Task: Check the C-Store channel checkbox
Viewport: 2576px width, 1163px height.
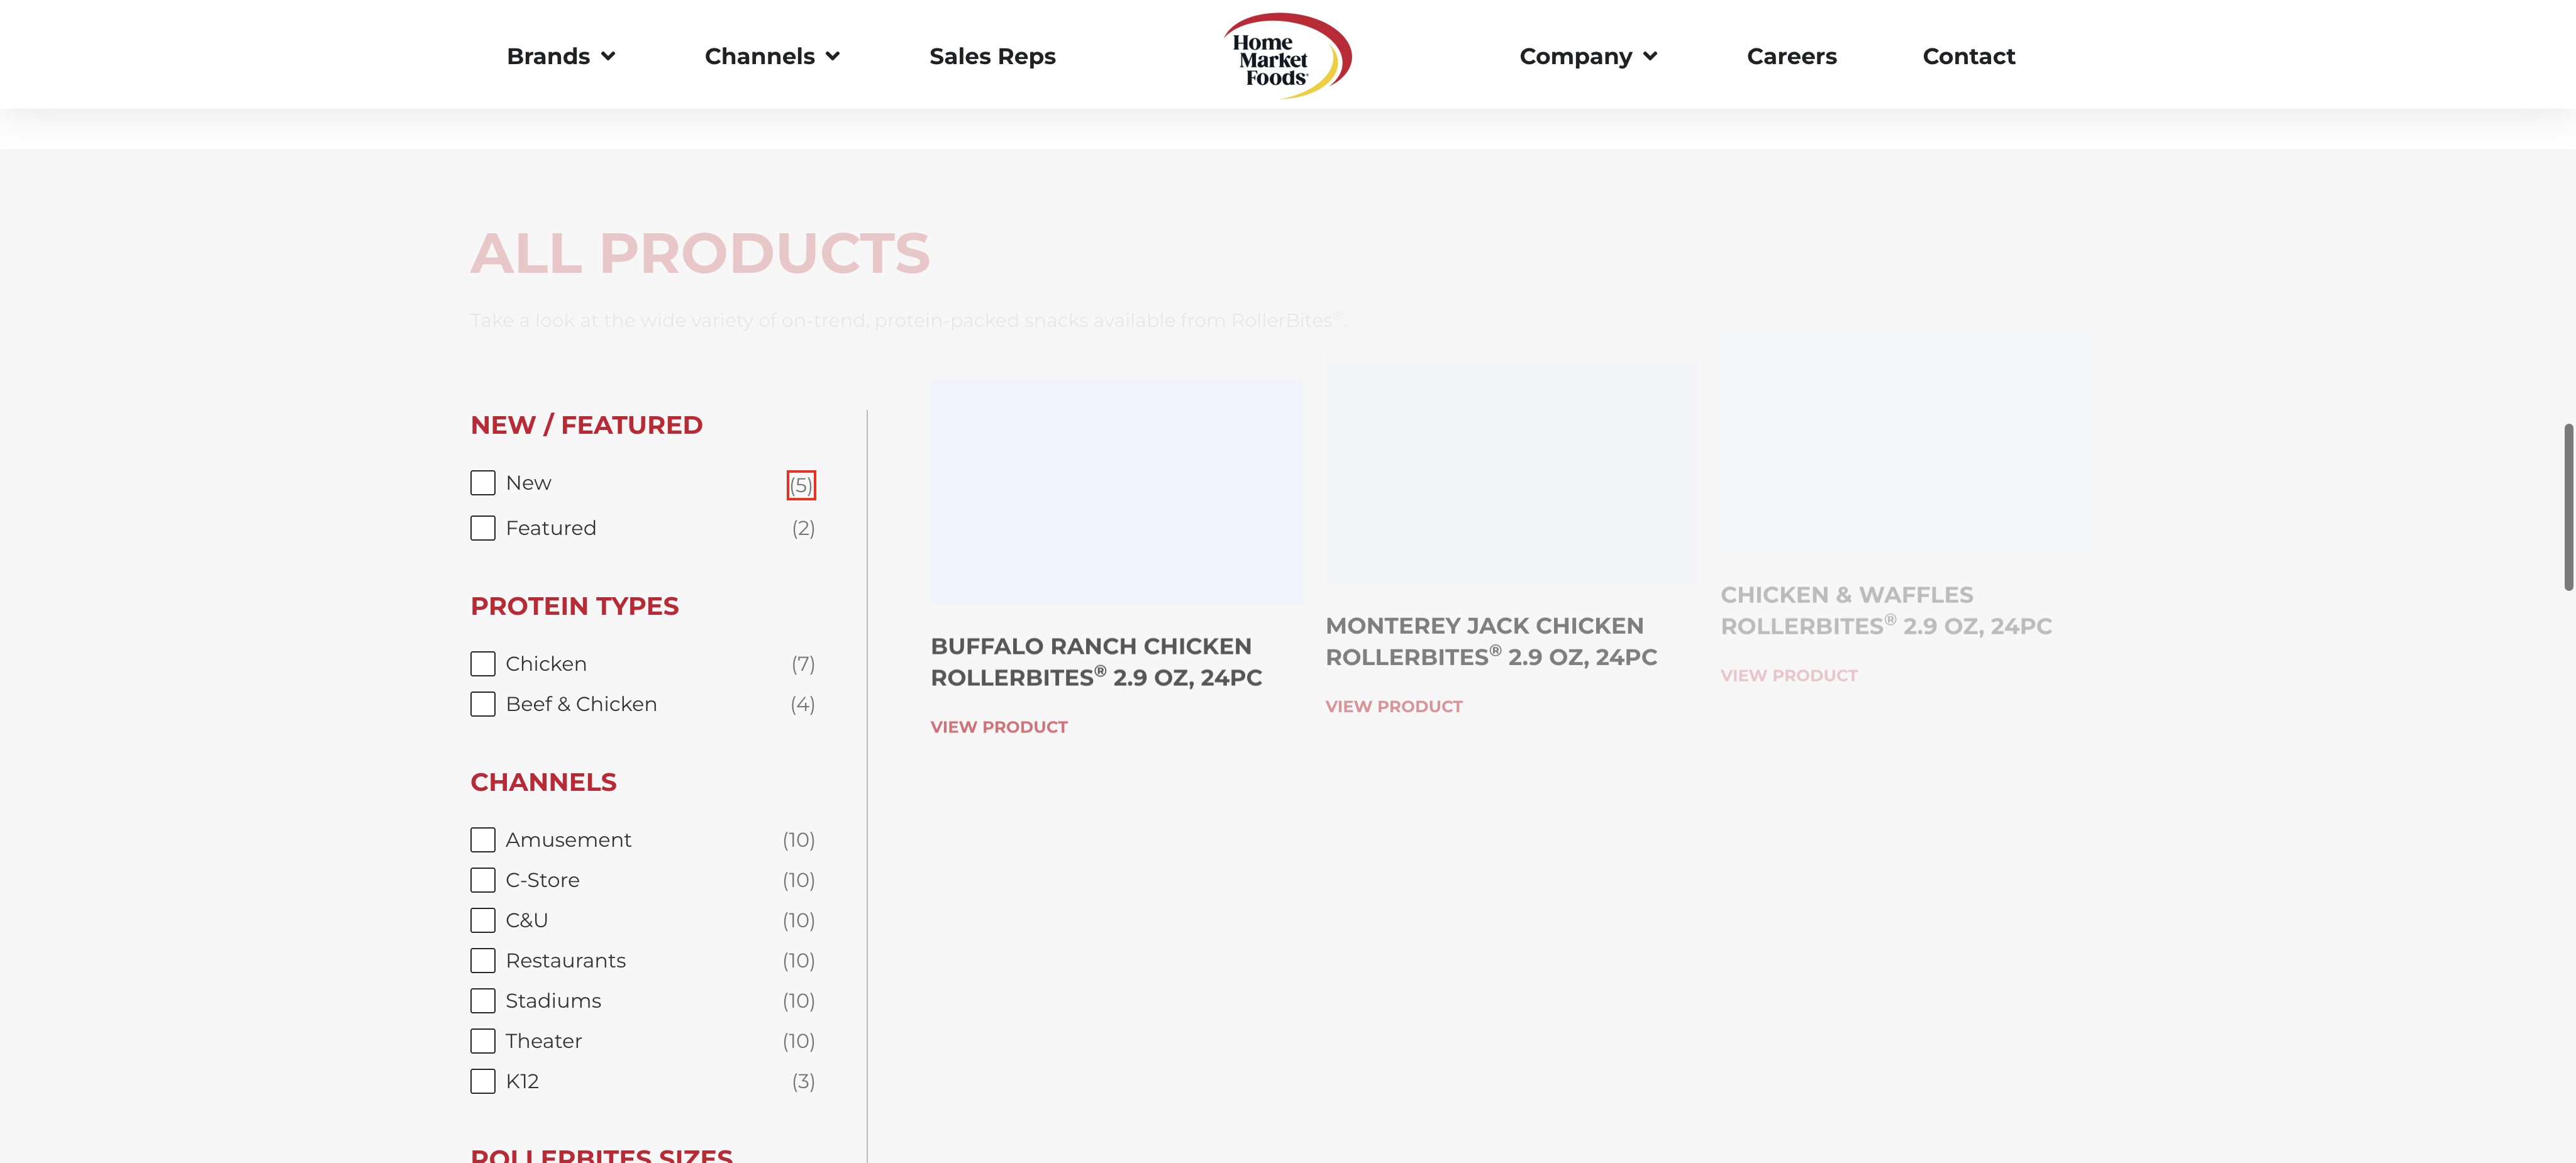Action: (x=483, y=880)
